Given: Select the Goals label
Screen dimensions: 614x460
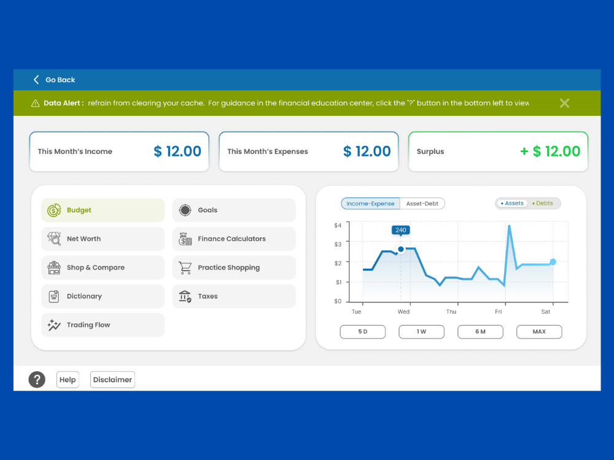Looking at the screenshot, I should pyautogui.click(x=208, y=210).
